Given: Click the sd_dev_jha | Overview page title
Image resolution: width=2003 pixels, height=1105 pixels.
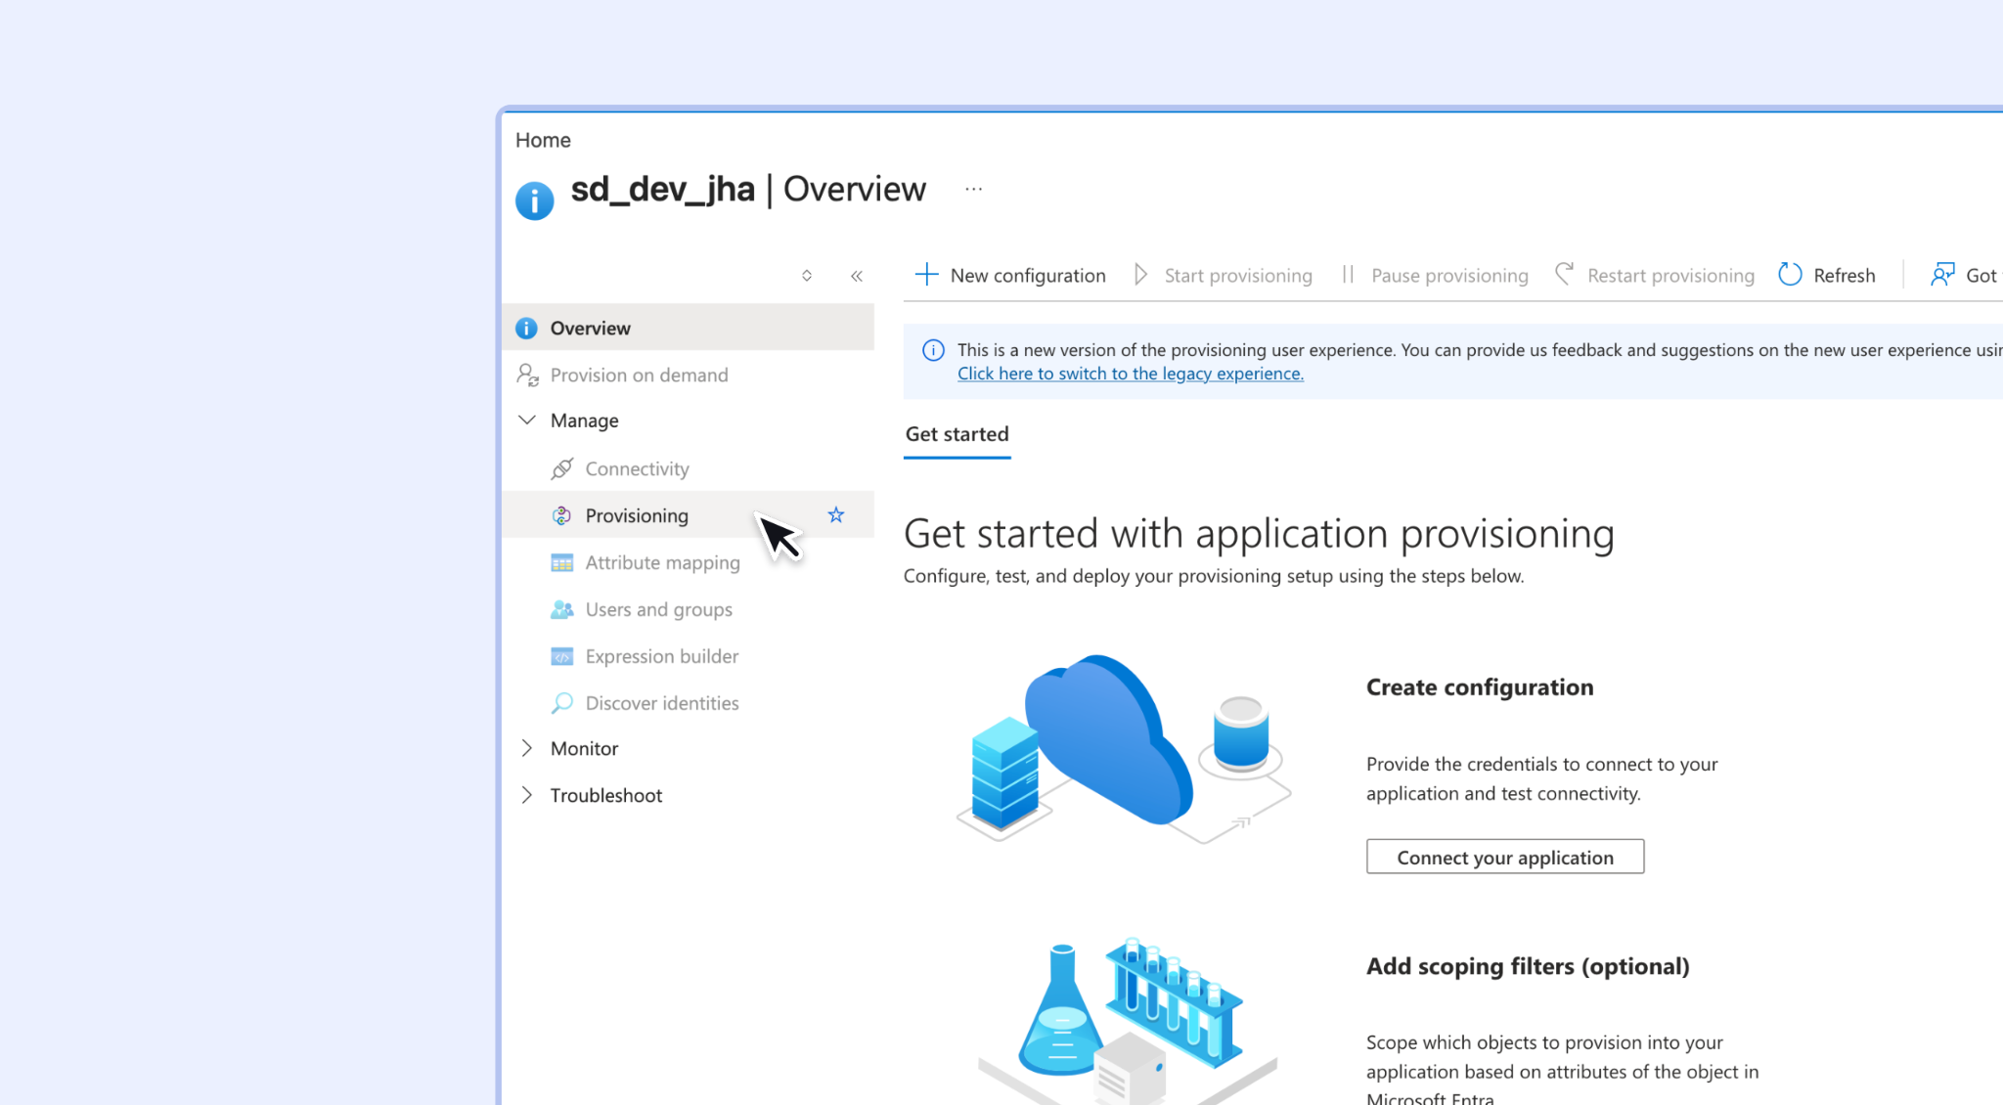Looking at the screenshot, I should click(748, 189).
